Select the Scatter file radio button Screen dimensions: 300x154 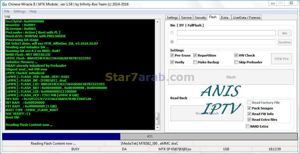[172, 42]
